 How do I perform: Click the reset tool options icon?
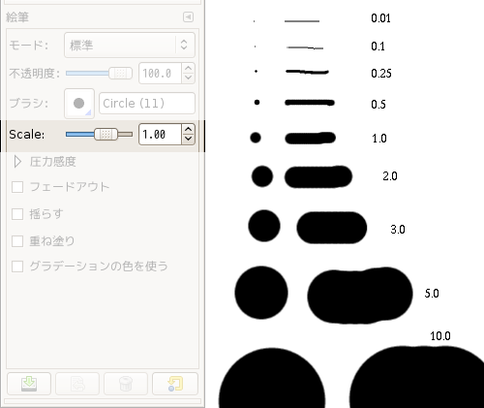click(175, 384)
